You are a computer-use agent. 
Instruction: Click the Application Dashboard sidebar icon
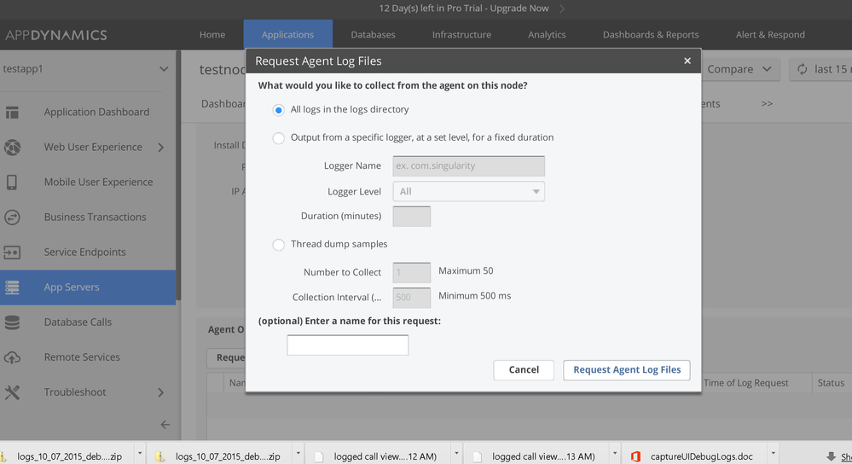12,112
